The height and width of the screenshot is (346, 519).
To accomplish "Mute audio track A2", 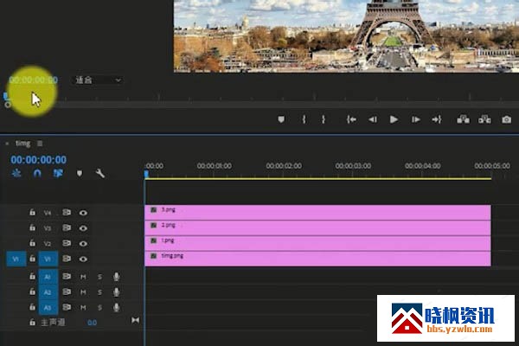I will 83,292.
